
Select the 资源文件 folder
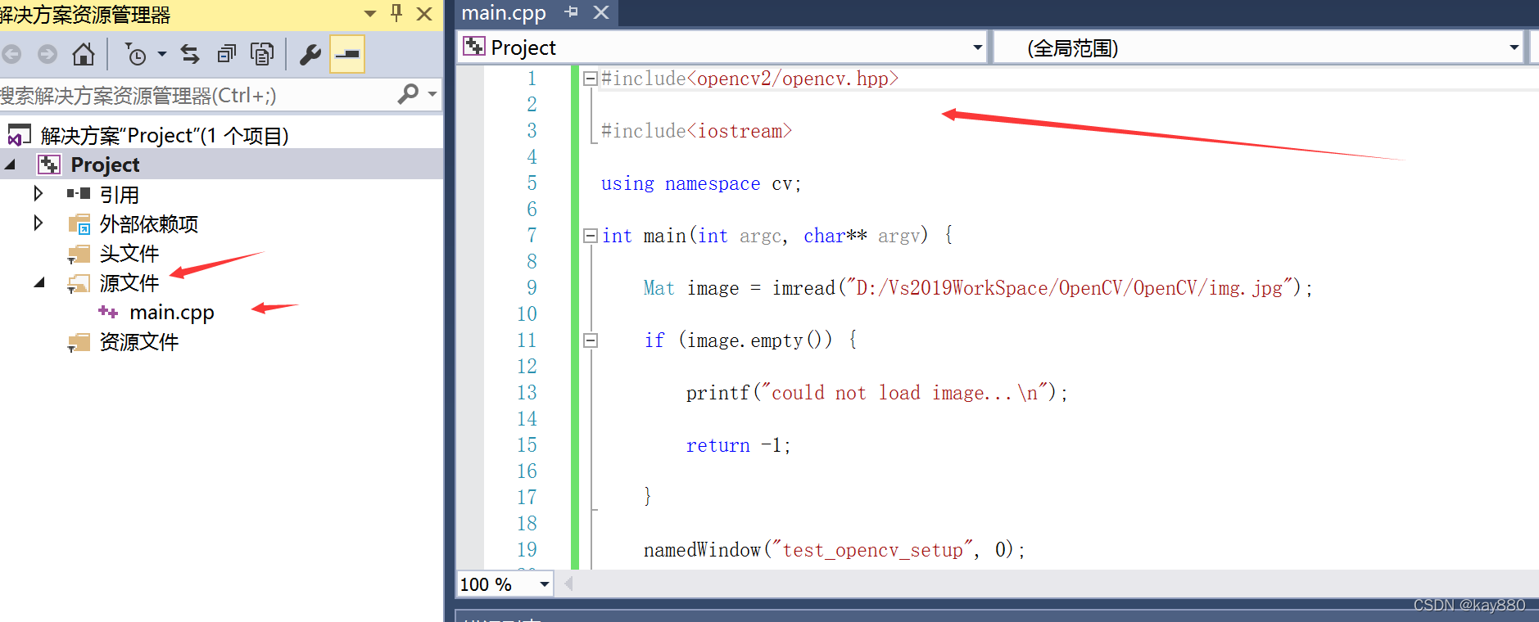click(138, 342)
